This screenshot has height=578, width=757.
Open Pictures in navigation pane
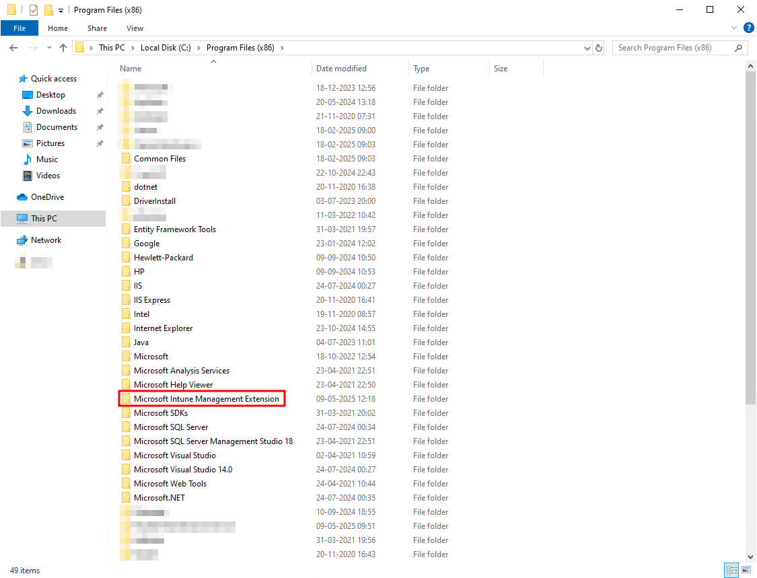pos(50,143)
